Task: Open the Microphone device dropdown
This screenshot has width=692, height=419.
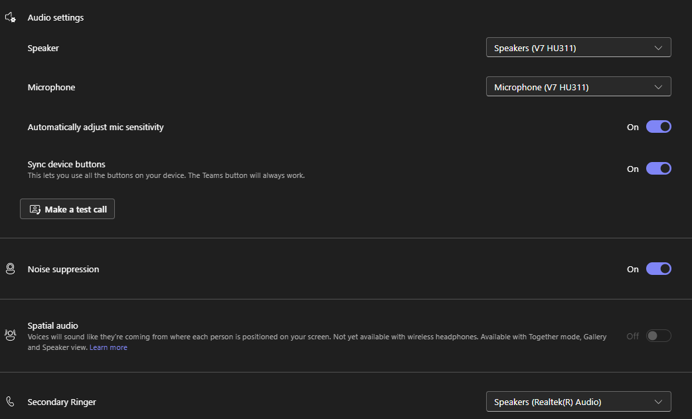Action: (578, 87)
